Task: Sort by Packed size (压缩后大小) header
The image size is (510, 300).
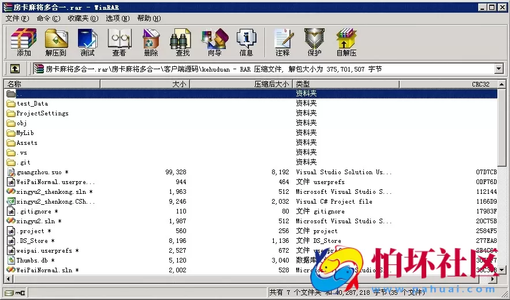Action: (241, 84)
